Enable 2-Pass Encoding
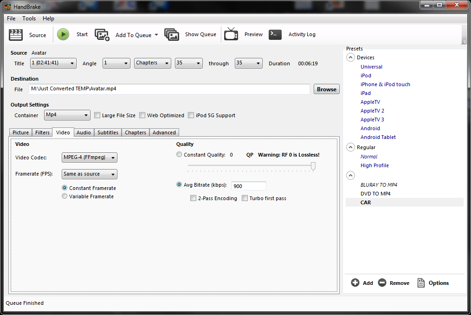The image size is (471, 315). tap(193, 198)
